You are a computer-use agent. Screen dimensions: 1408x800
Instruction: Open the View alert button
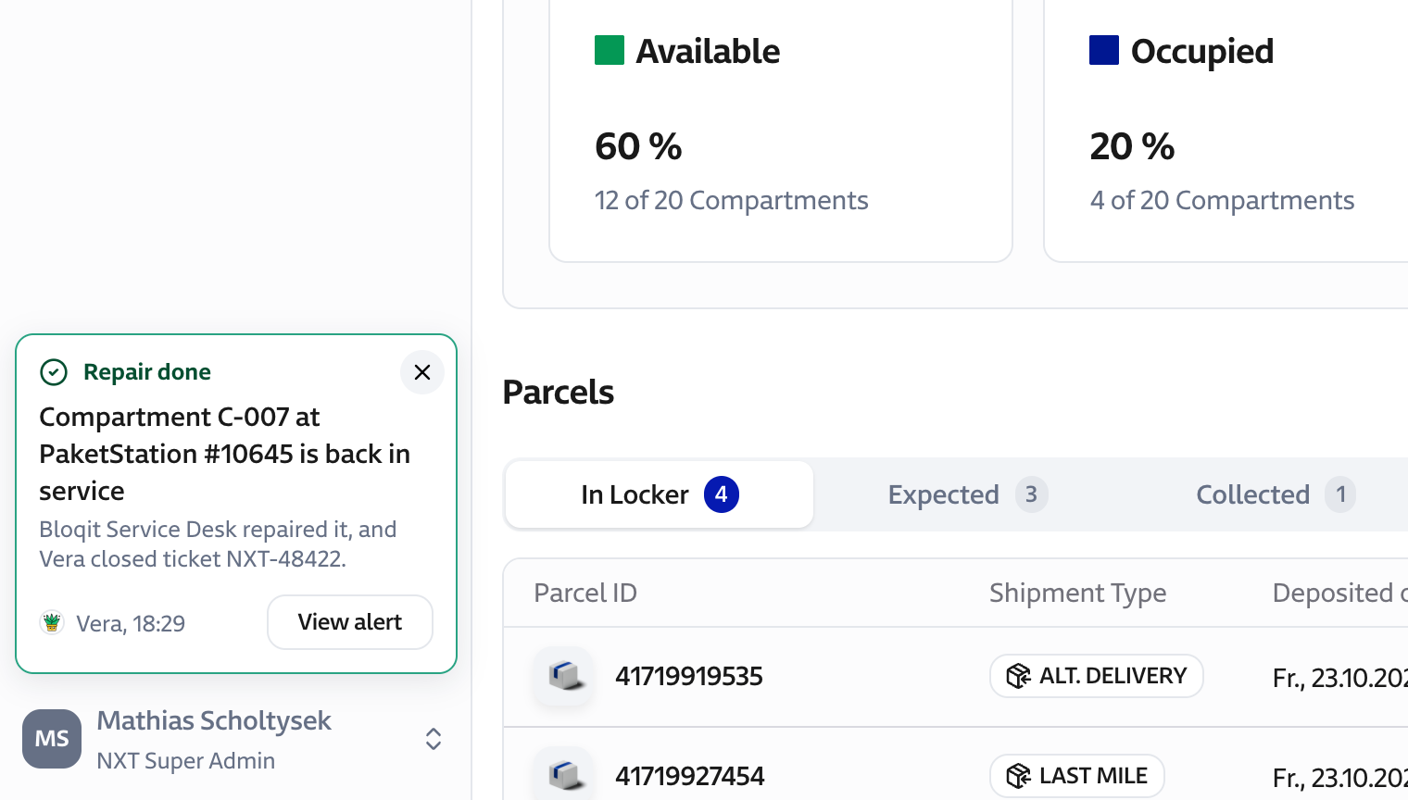[350, 622]
